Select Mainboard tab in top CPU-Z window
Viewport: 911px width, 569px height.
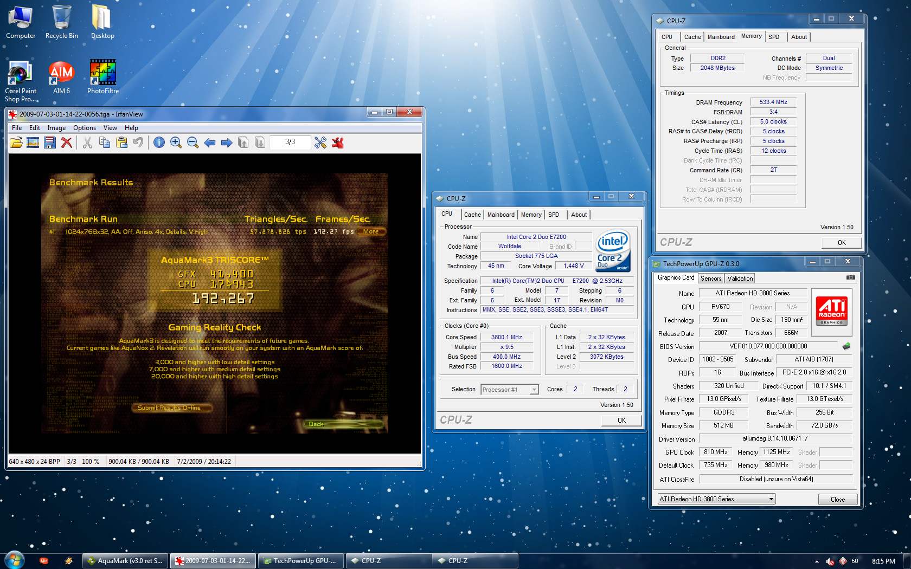[x=721, y=37]
